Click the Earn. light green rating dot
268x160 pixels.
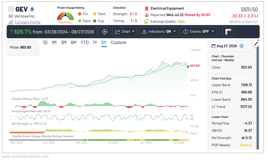coord(80,21)
